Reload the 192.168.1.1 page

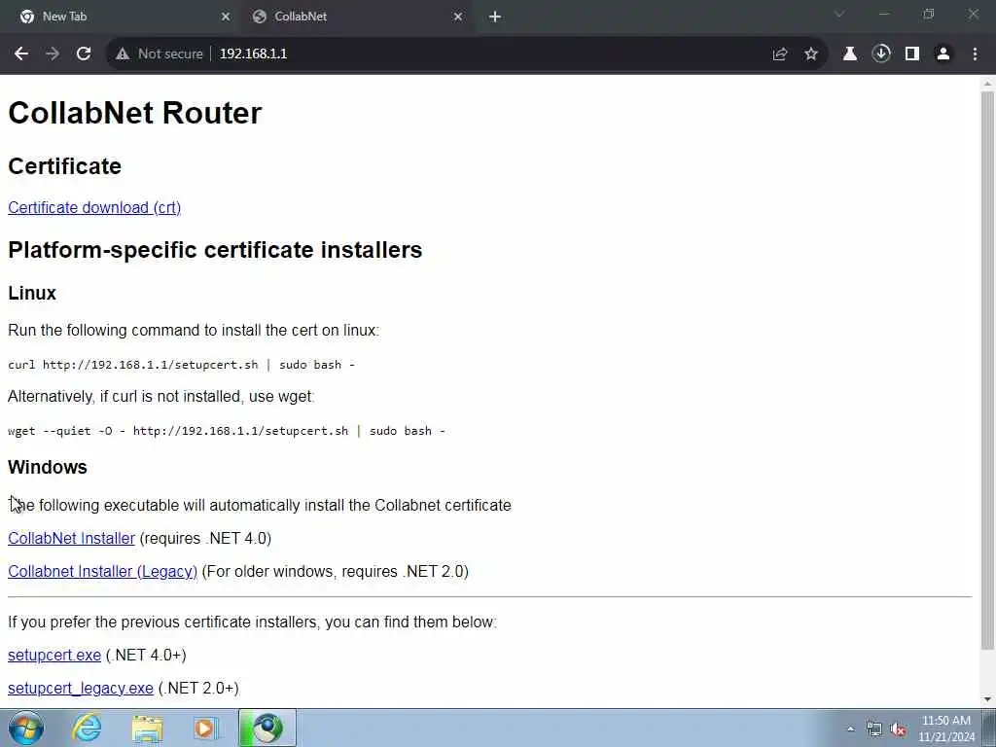(84, 54)
